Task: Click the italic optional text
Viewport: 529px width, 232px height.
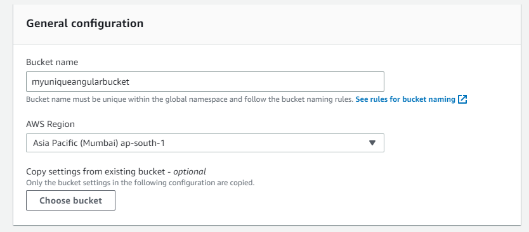Action: [x=189, y=172]
